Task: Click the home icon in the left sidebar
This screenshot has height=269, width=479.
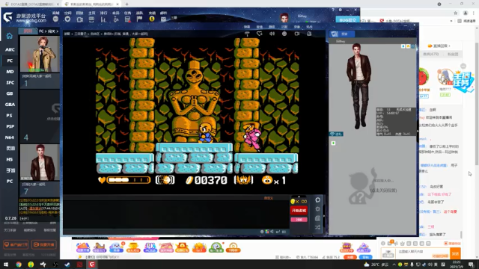Action: coord(10,36)
